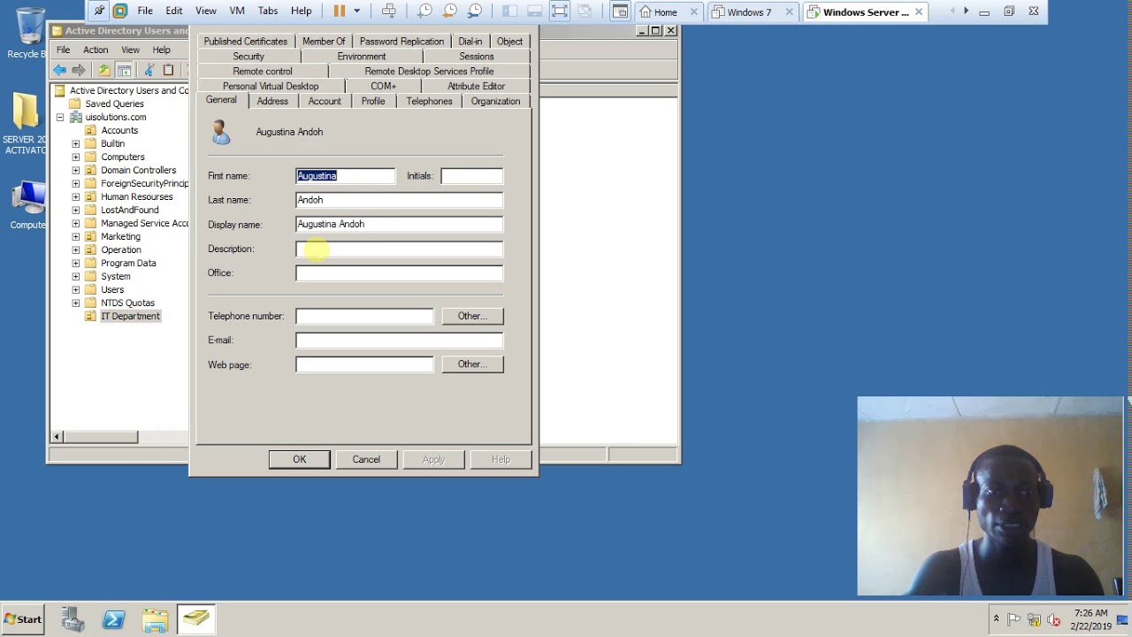
Task: Click the VMware send Ctrl+Alt+Del icon
Action: pos(388,12)
